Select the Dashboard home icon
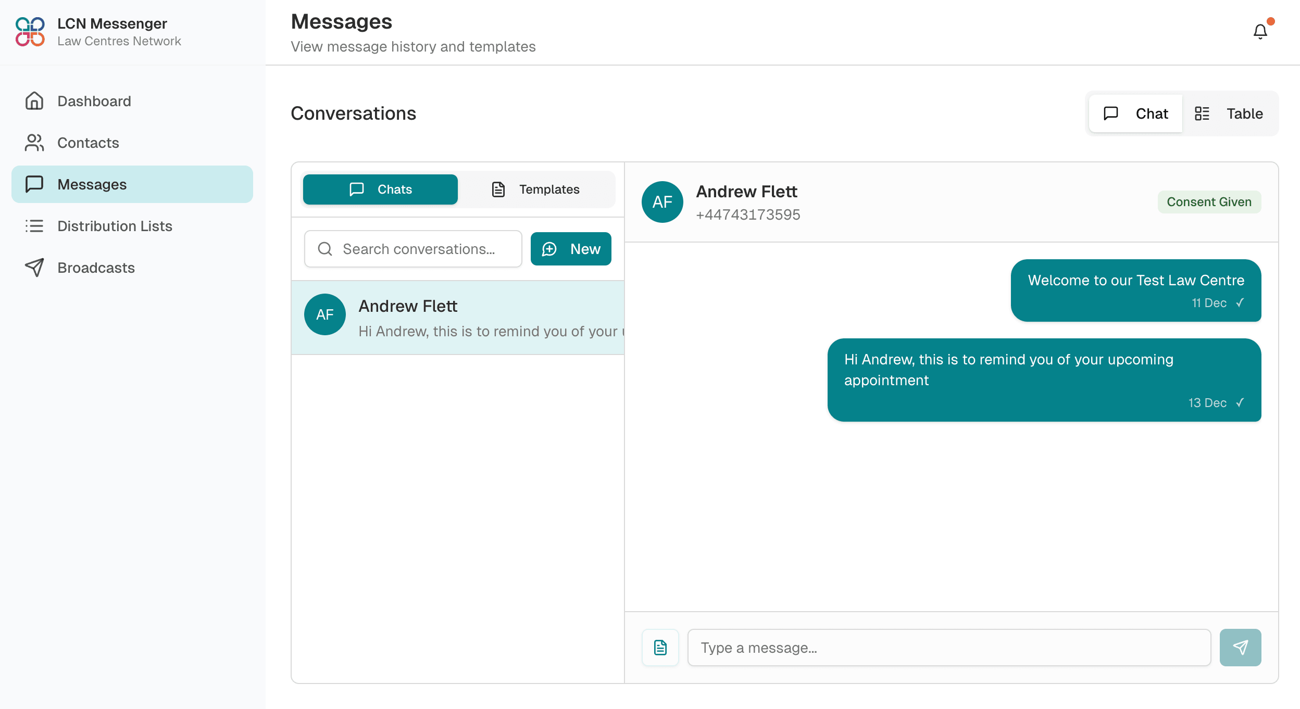The height and width of the screenshot is (709, 1300). [x=34, y=100]
